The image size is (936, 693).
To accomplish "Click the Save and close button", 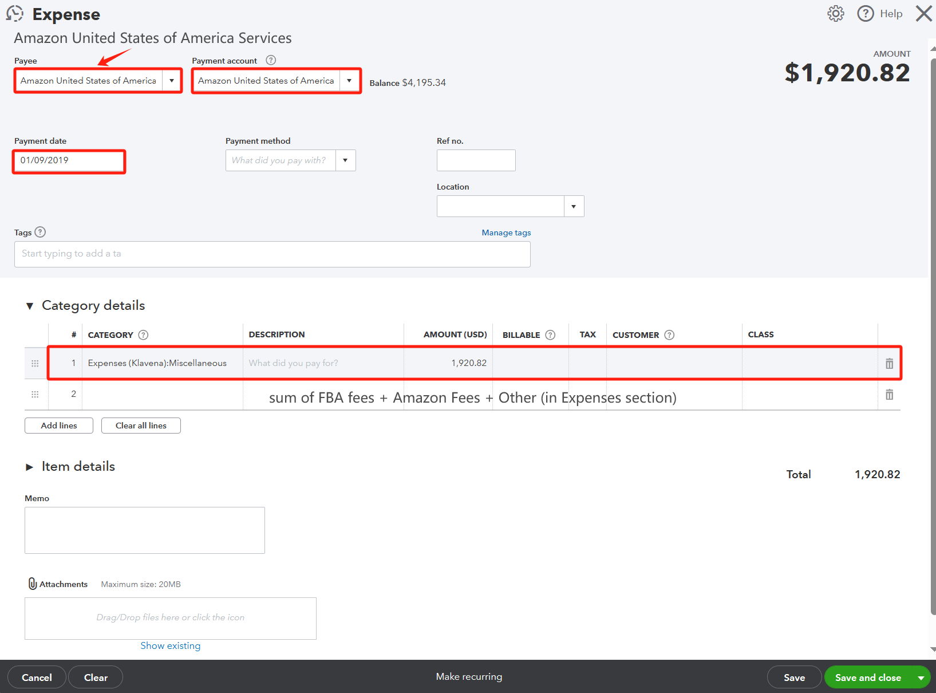I will (x=868, y=678).
